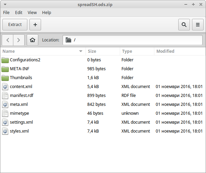The height and width of the screenshot is (173, 206).
Task: Click the content.xml file icon
Action: [5, 87]
